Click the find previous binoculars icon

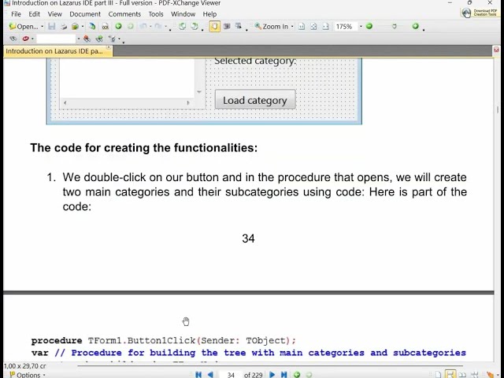[x=87, y=39]
